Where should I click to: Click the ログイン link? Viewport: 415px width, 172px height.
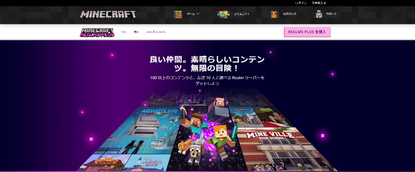pos(301,3)
